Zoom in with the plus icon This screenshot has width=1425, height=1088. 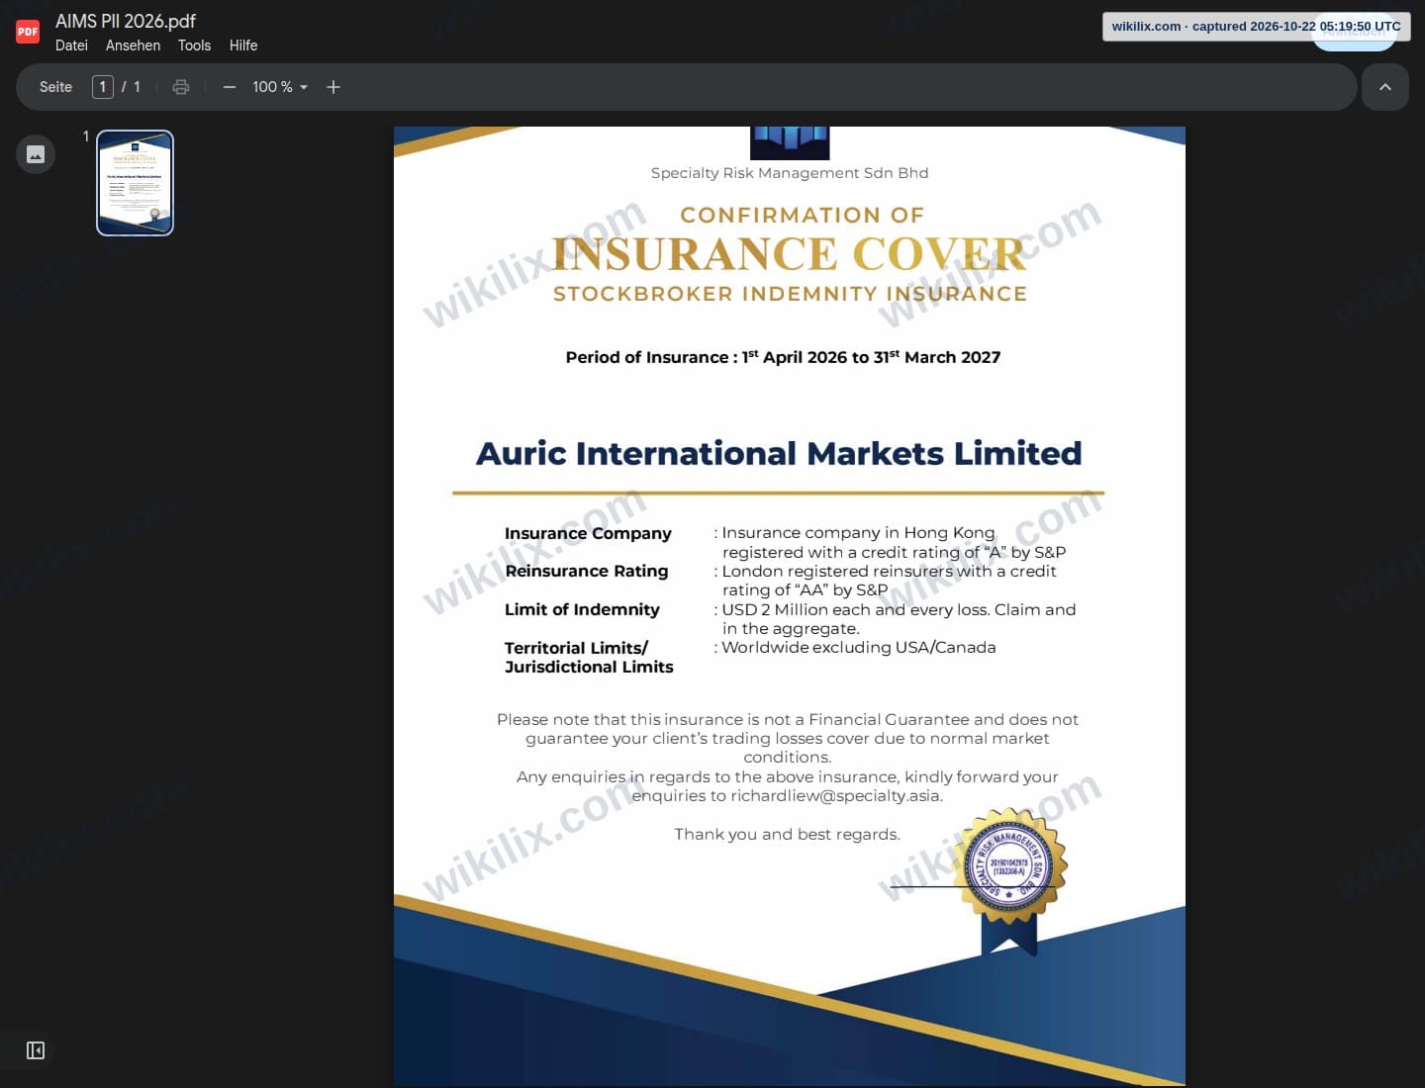point(333,87)
